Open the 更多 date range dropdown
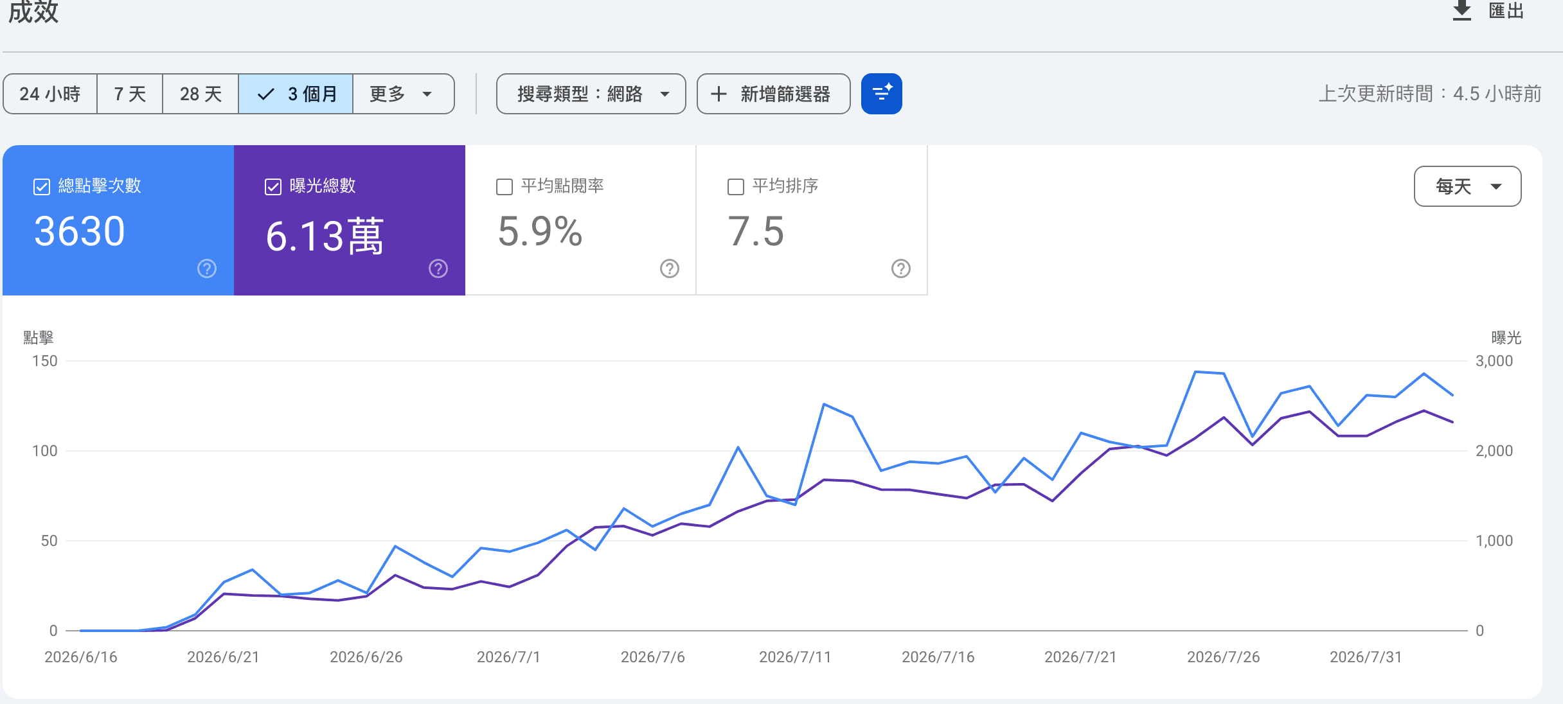The width and height of the screenshot is (1563, 704). (x=403, y=94)
